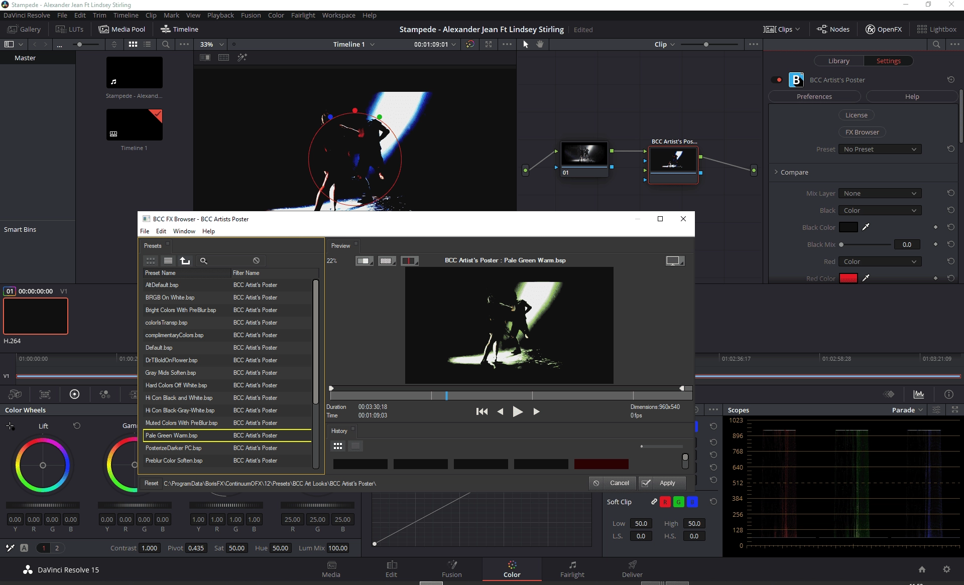The image size is (964, 585).
Task: Open the color wheels panel icon
Action: coord(74,394)
